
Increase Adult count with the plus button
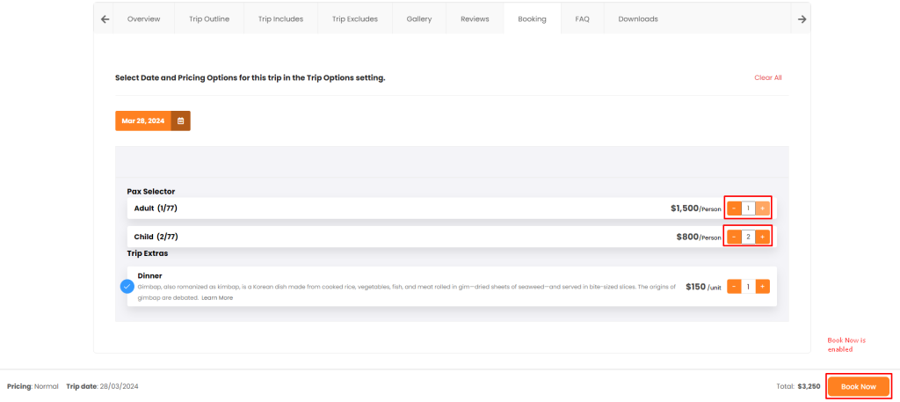[x=762, y=208]
